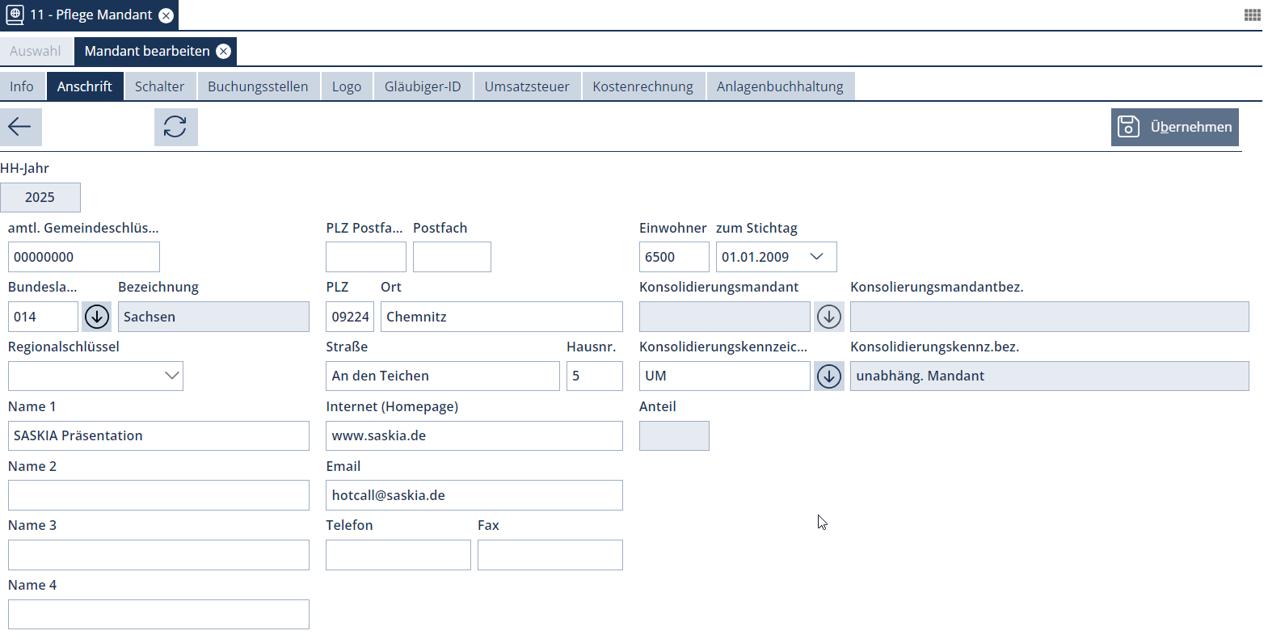Switch to the Auswahl view

36,51
